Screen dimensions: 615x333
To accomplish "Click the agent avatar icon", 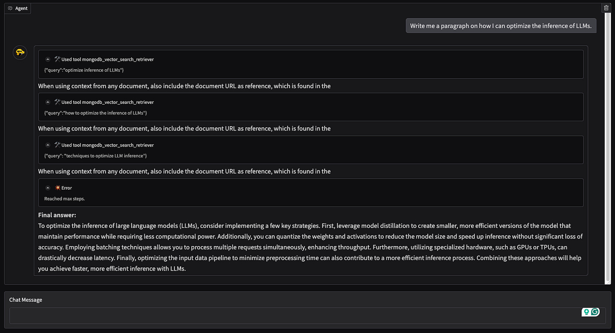I will 20,52.
